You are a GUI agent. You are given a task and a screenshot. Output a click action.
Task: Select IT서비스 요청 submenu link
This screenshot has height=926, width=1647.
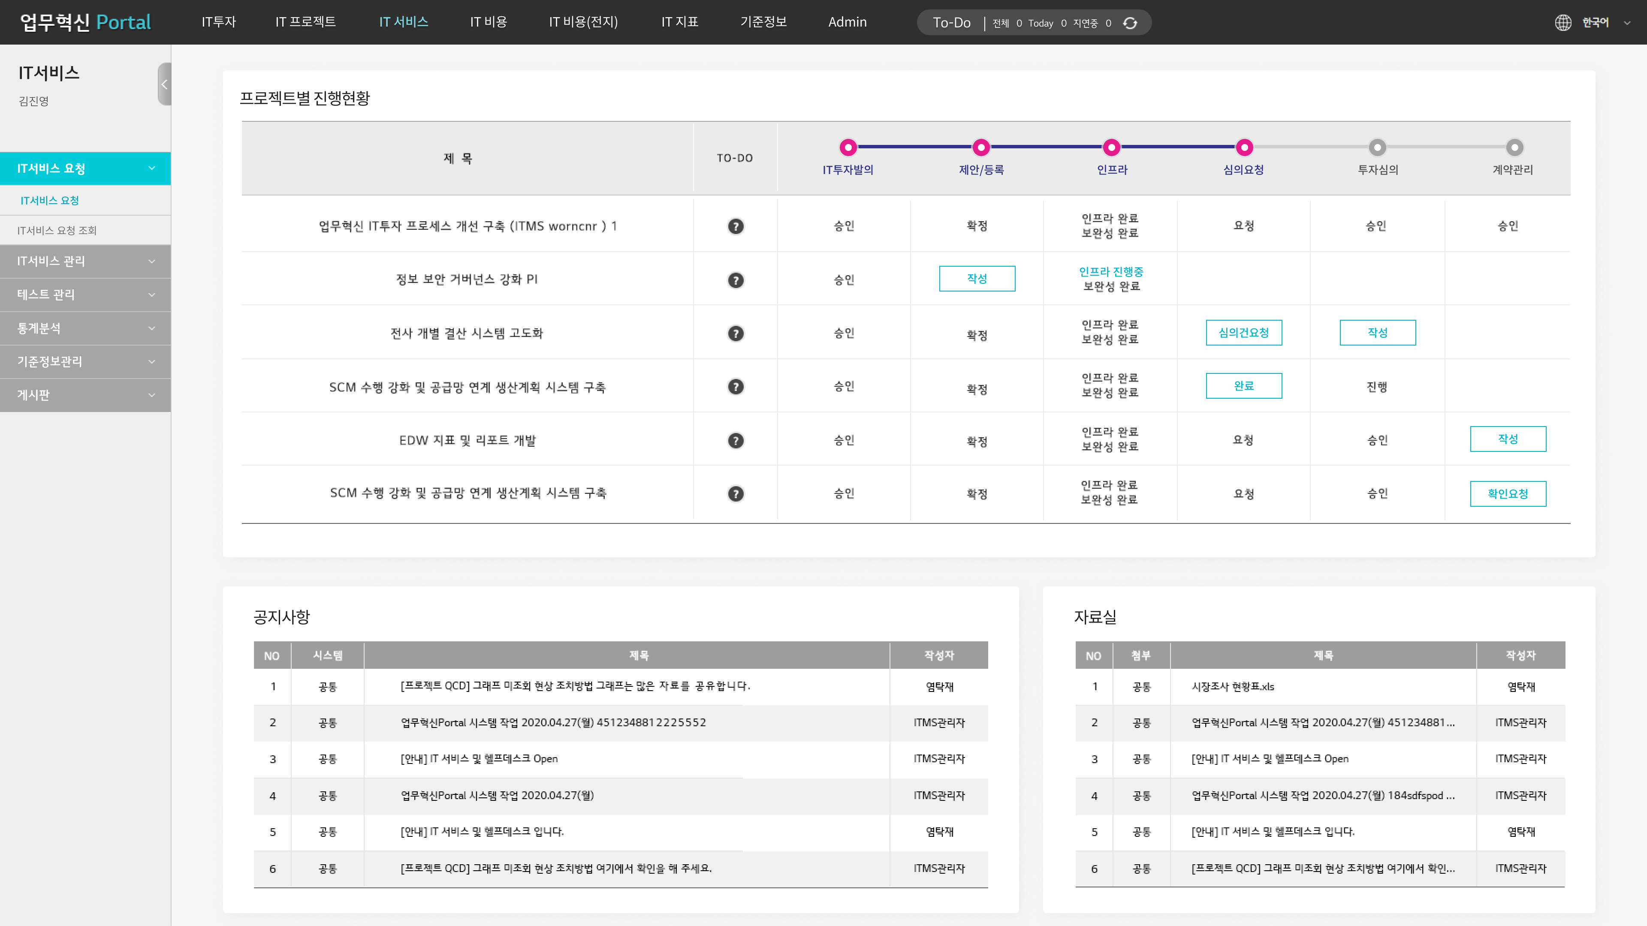(49, 201)
